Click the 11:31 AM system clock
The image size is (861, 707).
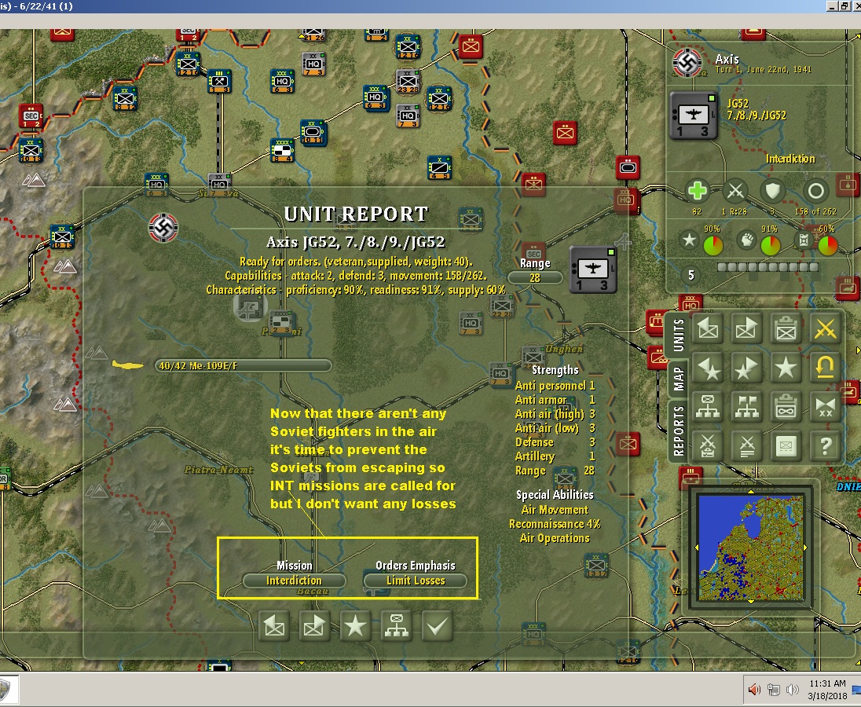[x=827, y=683]
